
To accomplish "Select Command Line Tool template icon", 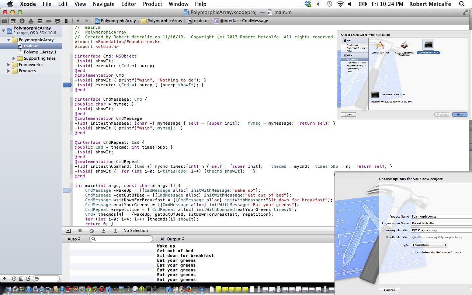I will 428,45.
